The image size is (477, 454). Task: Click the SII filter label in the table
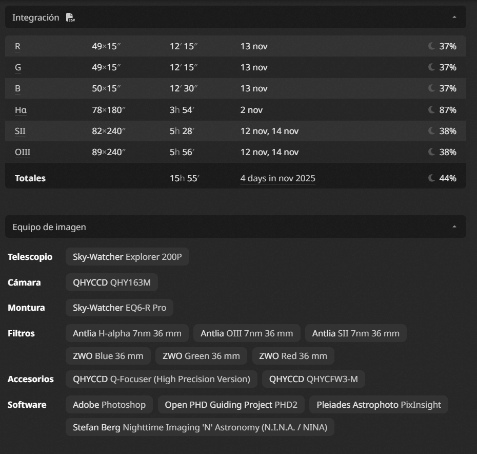(x=20, y=131)
